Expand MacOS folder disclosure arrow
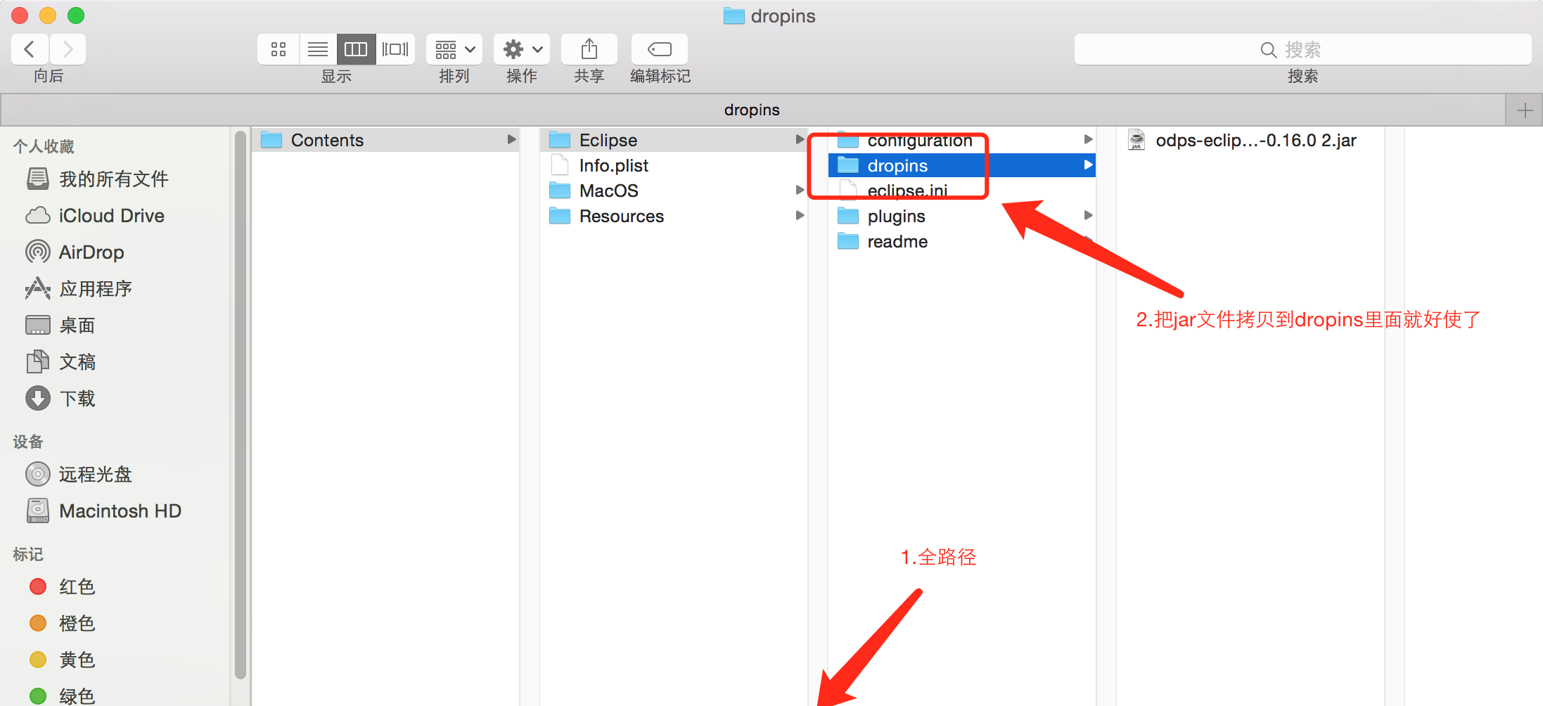The height and width of the screenshot is (706, 1543). [800, 191]
